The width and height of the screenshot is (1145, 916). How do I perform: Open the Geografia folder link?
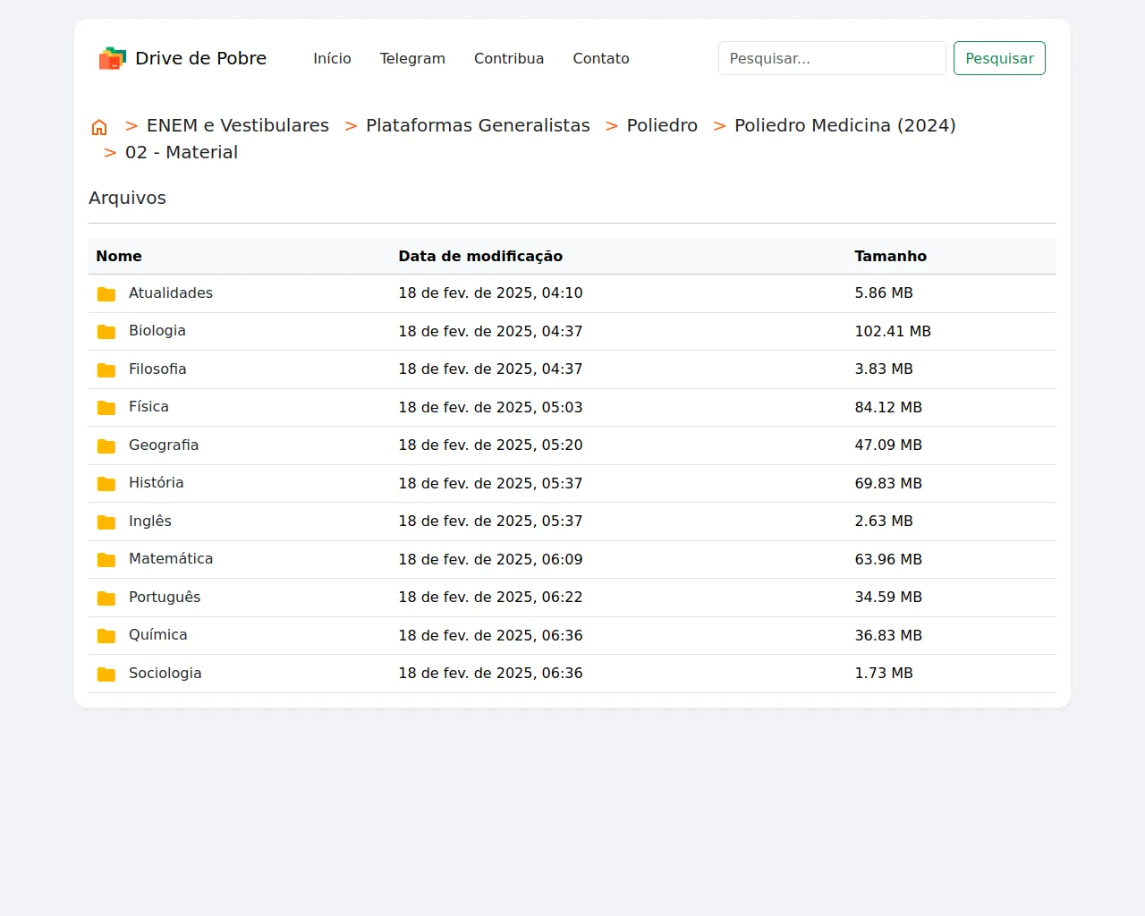pyautogui.click(x=164, y=445)
